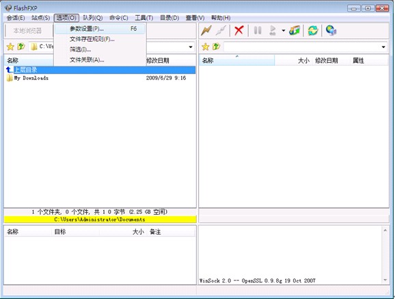Open the 队列(Q) menu

[93, 18]
